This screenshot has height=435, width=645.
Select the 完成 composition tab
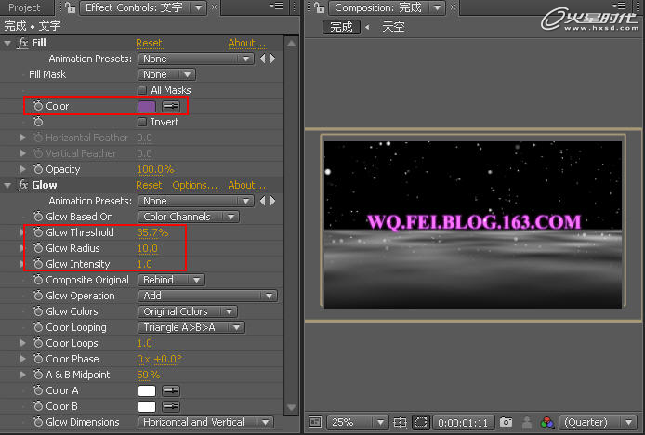341,27
